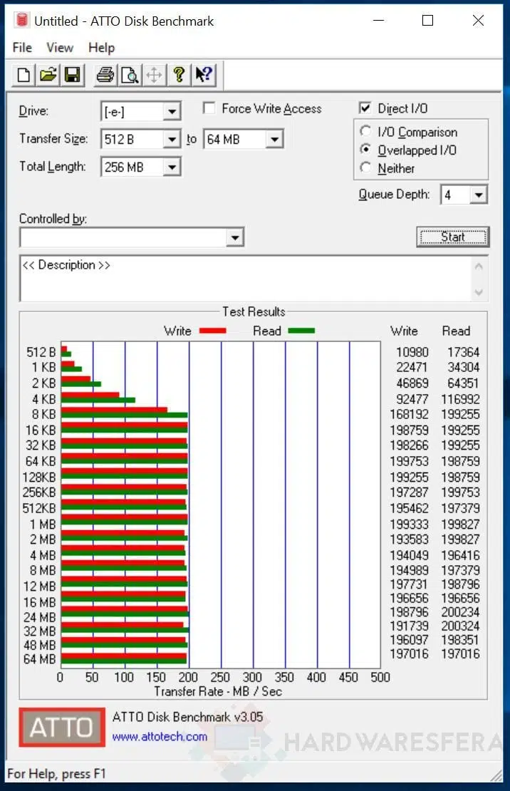Click the ATTO app icon in title bar
This screenshot has width=510, height=791.
pyautogui.click(x=21, y=20)
